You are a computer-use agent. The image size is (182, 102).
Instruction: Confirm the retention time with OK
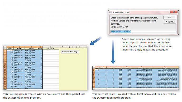[x=170, y=17]
